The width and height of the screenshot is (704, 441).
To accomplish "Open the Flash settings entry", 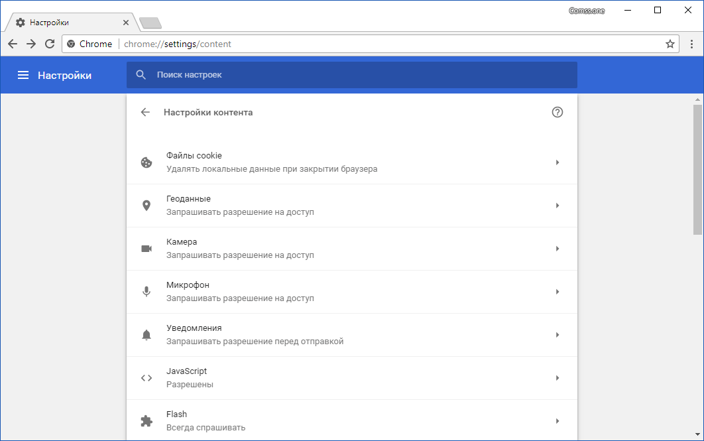I will [351, 421].
